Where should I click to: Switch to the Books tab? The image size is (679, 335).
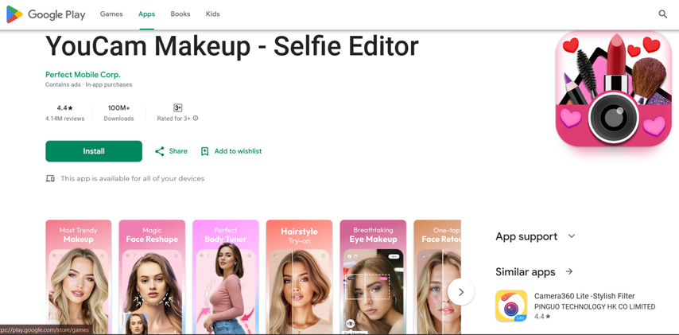(180, 14)
